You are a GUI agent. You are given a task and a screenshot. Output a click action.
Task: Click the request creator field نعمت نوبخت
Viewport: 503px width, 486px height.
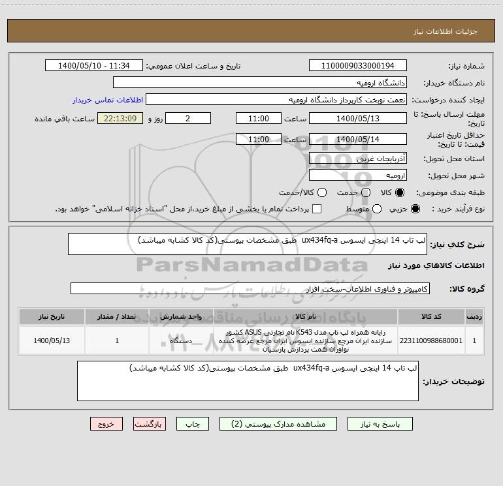tap(276, 99)
